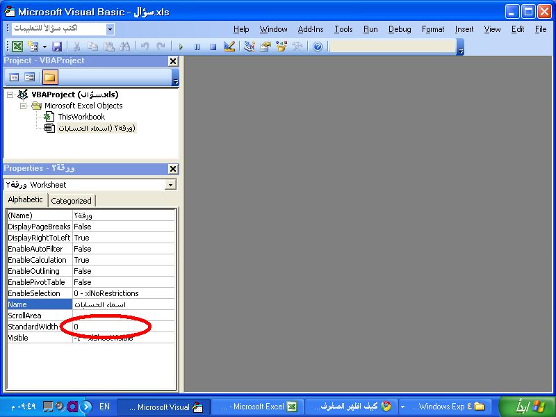Screen dimensions: 556x417
Task: Open the Tools menu
Action: 343,29
